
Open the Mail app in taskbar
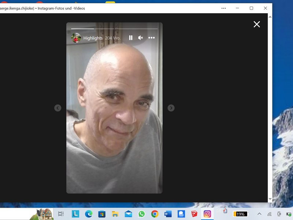tap(128, 214)
